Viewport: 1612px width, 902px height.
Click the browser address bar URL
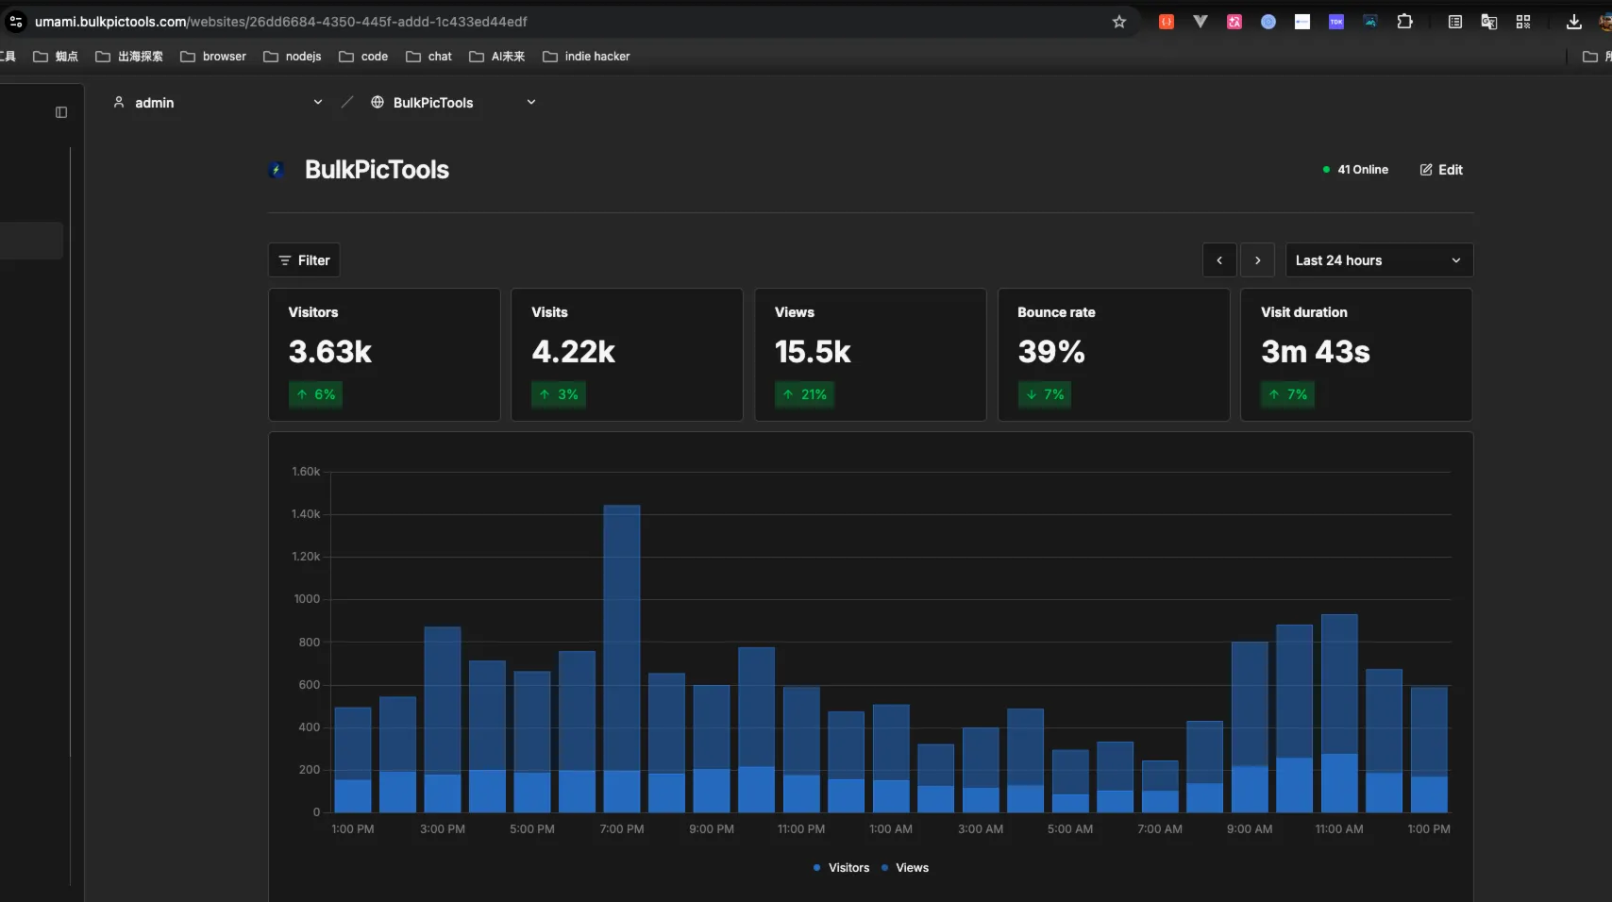coord(281,22)
